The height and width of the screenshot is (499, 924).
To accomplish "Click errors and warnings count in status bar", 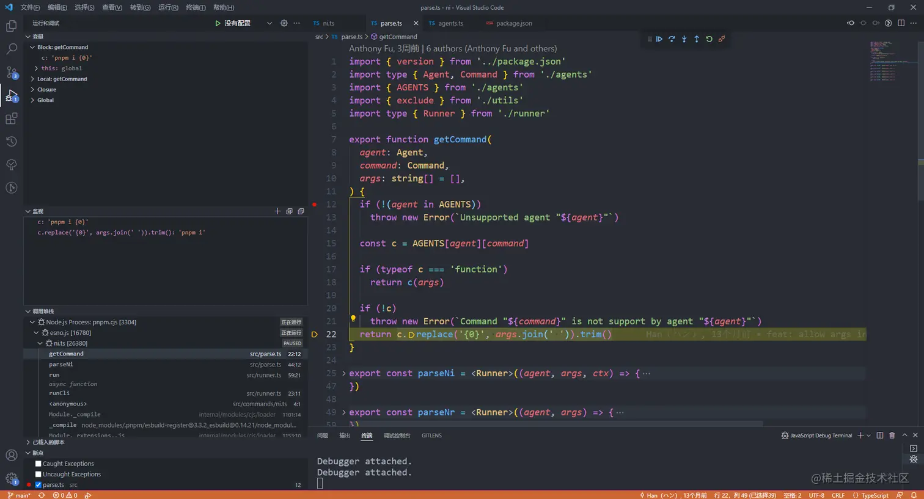I will click(x=65, y=495).
